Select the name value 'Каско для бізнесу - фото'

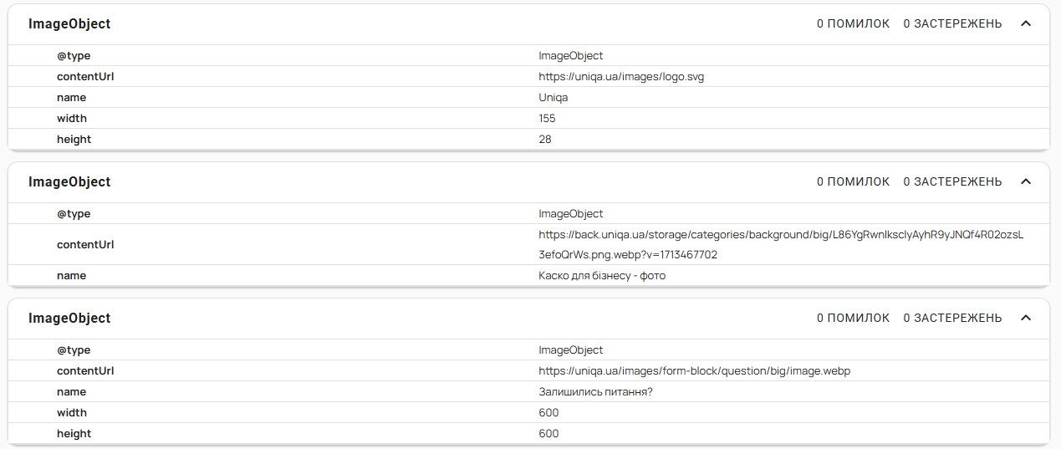click(602, 275)
